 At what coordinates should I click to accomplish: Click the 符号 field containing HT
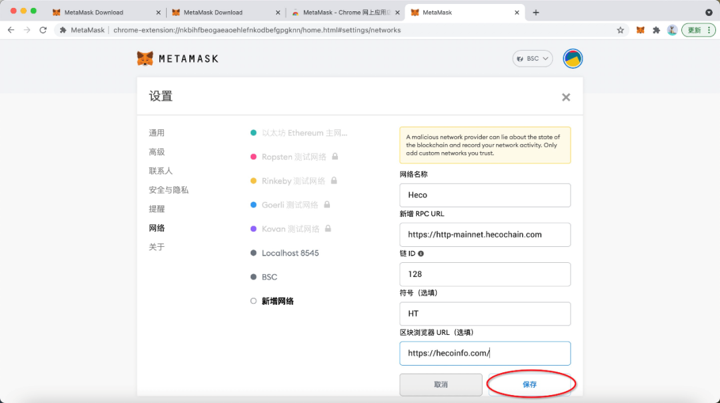pos(485,314)
